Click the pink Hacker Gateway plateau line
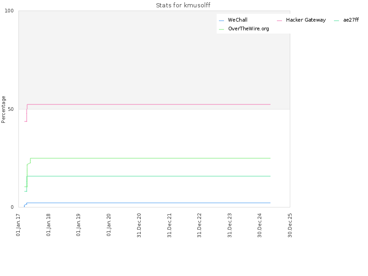Viewport: 368px width, 276px height. (x=149, y=104)
